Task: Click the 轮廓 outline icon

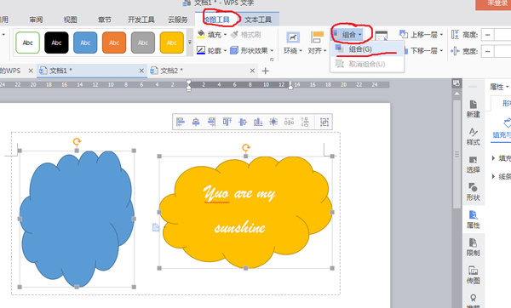Action: point(201,50)
